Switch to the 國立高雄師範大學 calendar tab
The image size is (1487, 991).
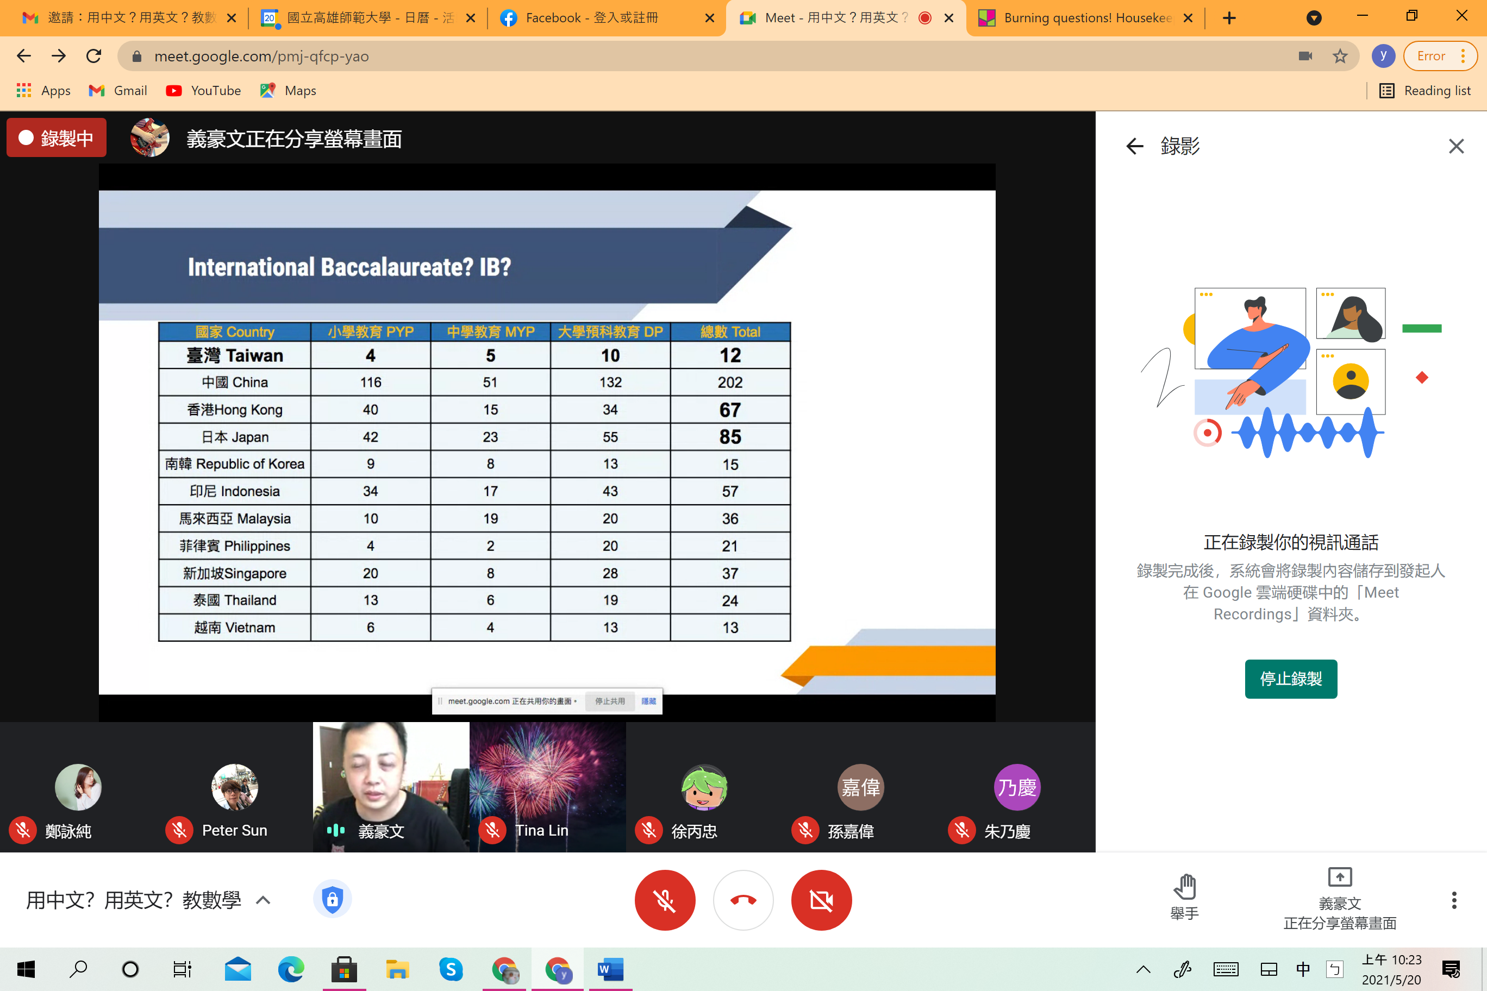click(x=368, y=18)
